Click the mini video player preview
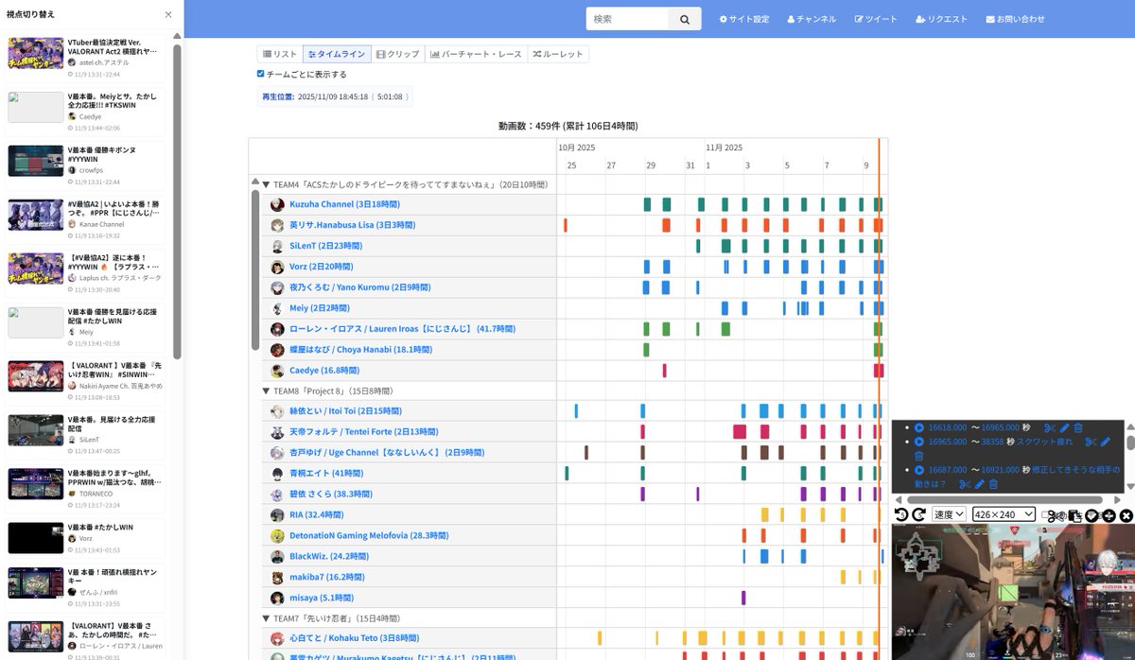This screenshot has height=660, width=1135. point(1013,592)
